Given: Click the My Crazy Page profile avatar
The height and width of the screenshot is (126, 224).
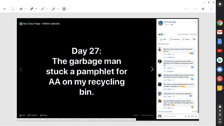Looking at the screenshot, I should (x=161, y=23).
